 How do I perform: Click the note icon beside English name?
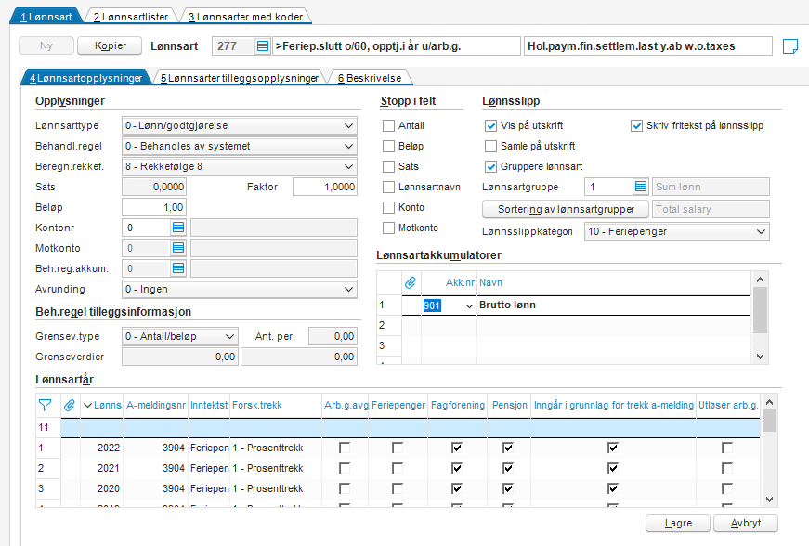coord(789,46)
